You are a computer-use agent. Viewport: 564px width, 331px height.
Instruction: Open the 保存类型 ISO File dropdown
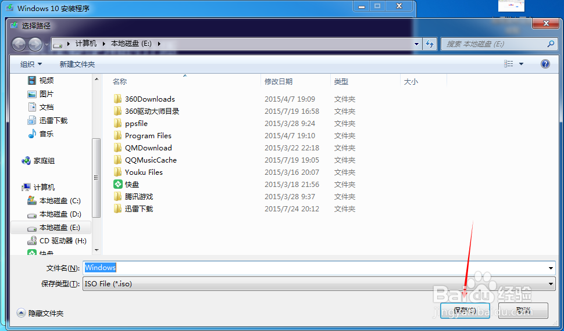tap(319, 284)
